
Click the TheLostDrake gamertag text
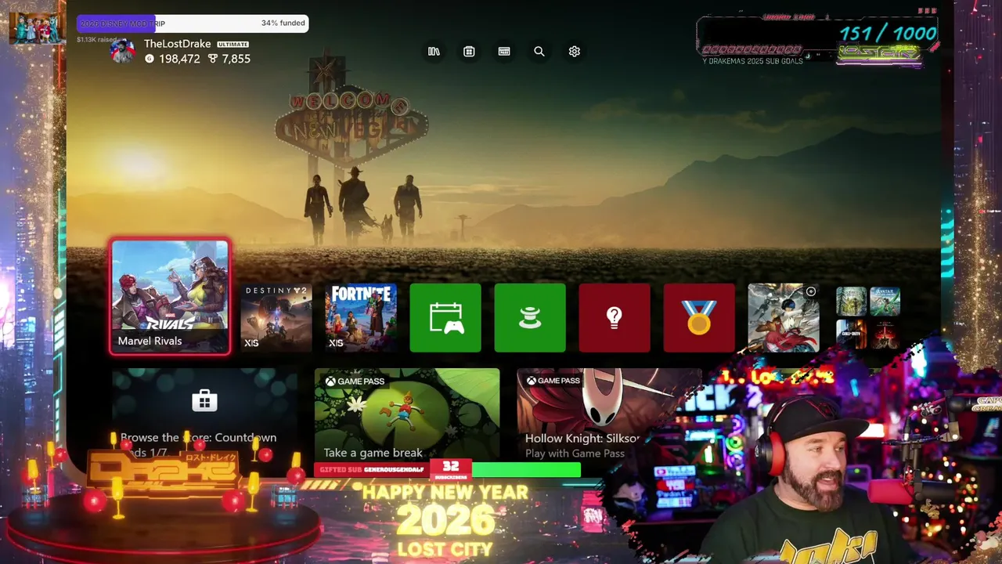[x=178, y=44]
